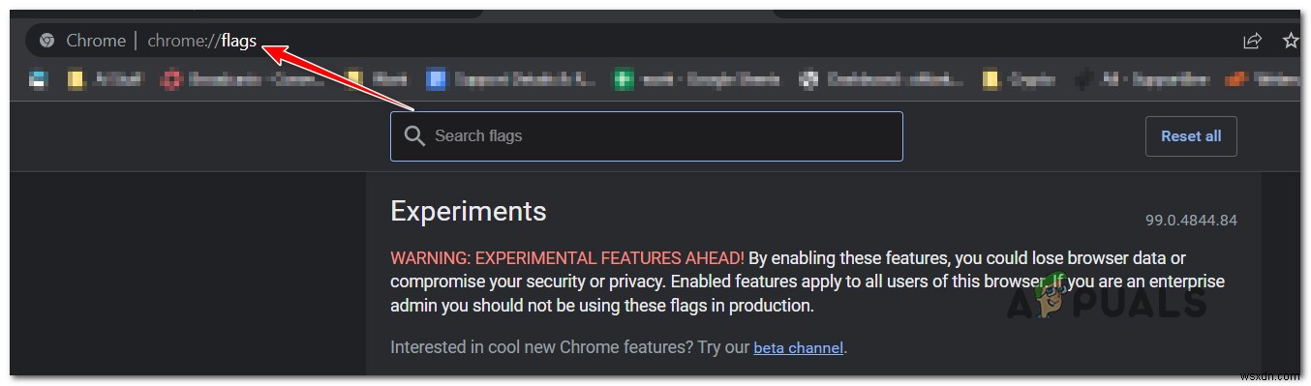Click the Experiments heading
The width and height of the screenshot is (1311, 386).
click(x=469, y=211)
